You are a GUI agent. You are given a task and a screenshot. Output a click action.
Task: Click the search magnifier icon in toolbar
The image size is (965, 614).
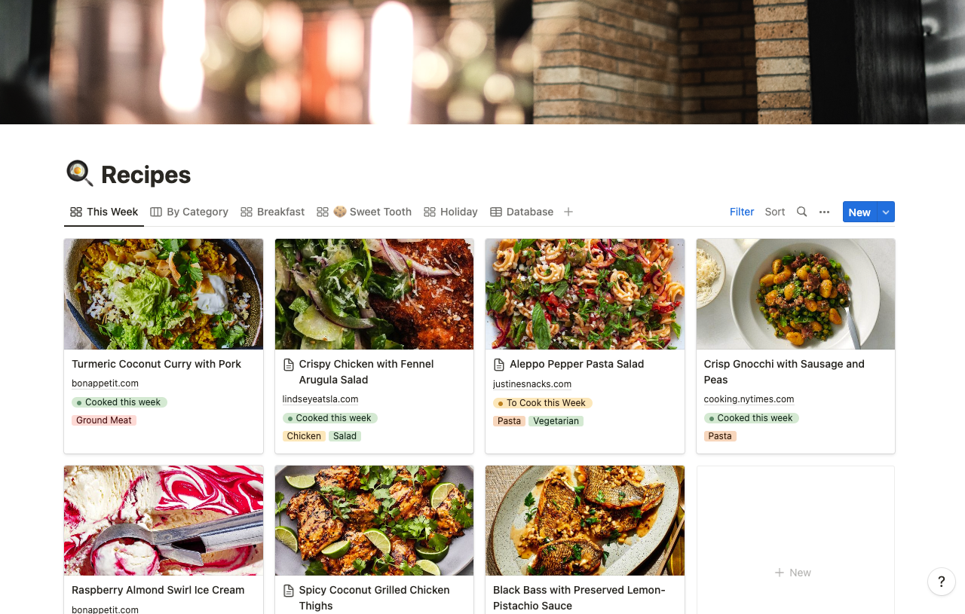coord(801,212)
